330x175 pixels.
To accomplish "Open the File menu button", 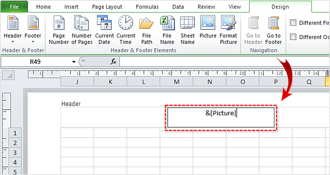I will 15,7.
